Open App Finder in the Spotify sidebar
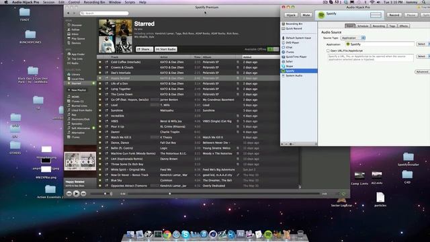Screen dimensions: 430x242 [78, 54]
